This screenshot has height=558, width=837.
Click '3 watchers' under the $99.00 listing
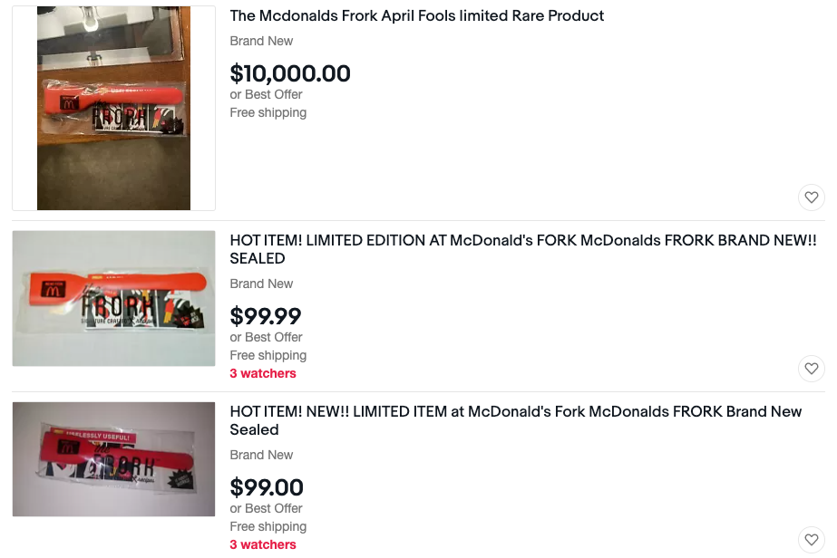[x=263, y=544]
